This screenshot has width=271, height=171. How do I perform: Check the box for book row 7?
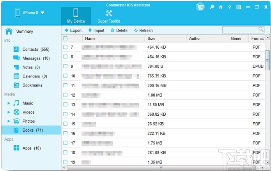[x=66, y=47]
